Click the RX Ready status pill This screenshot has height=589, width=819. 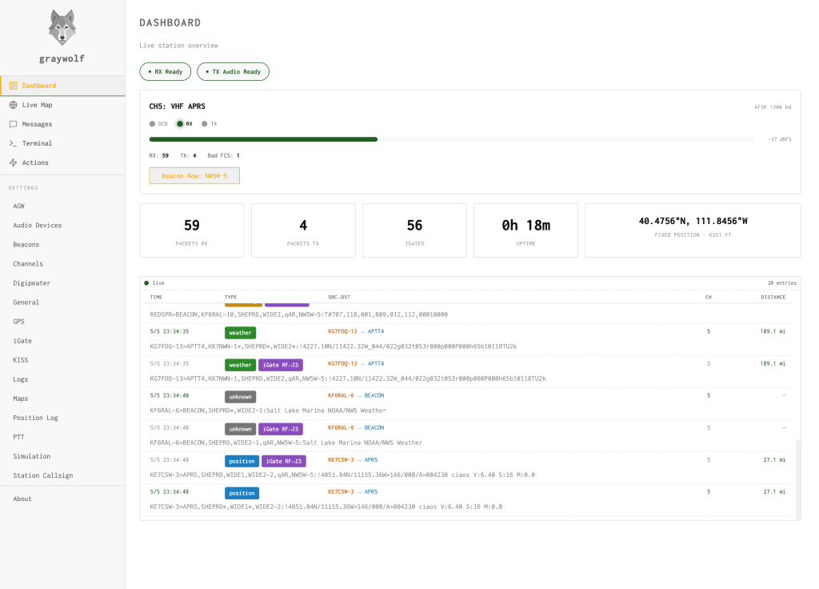point(165,71)
